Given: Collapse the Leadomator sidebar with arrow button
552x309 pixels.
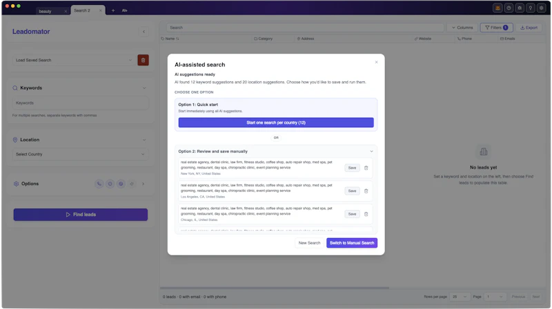Looking at the screenshot, I should (x=144, y=32).
